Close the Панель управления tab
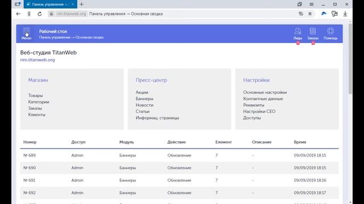This screenshot has height=204, width=364. (73, 4)
